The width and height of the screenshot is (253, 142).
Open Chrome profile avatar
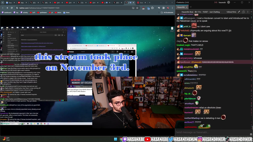point(168,8)
